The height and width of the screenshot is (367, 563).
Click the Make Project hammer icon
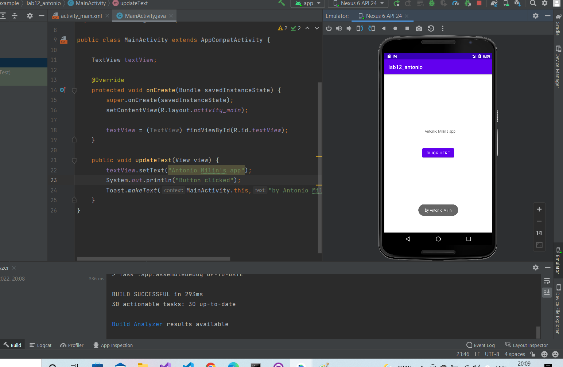pos(281,3)
